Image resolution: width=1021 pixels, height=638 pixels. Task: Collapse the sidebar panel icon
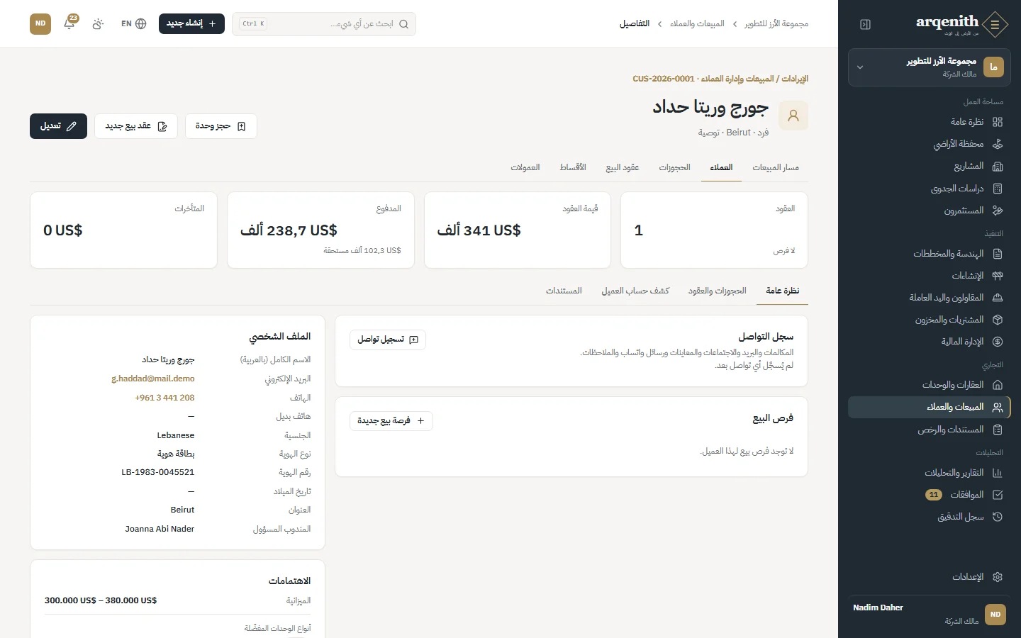[x=865, y=24]
